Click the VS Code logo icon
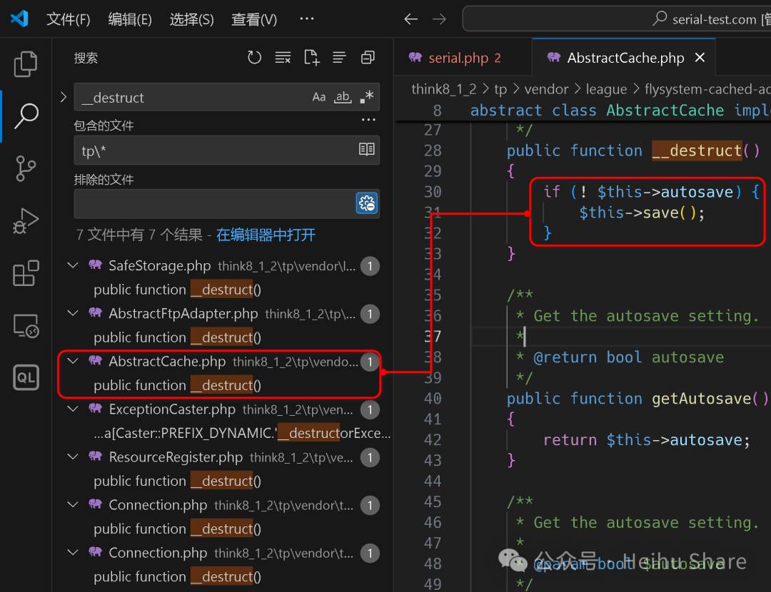Viewport: 771px width, 592px height. pos(19,19)
